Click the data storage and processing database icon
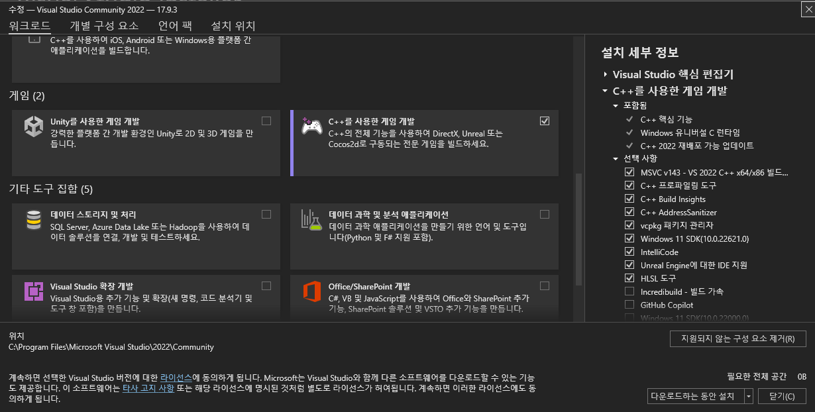Viewport: 815px width, 412px height. click(x=34, y=219)
